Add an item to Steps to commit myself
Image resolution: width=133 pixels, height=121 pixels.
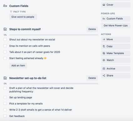point(18,66)
